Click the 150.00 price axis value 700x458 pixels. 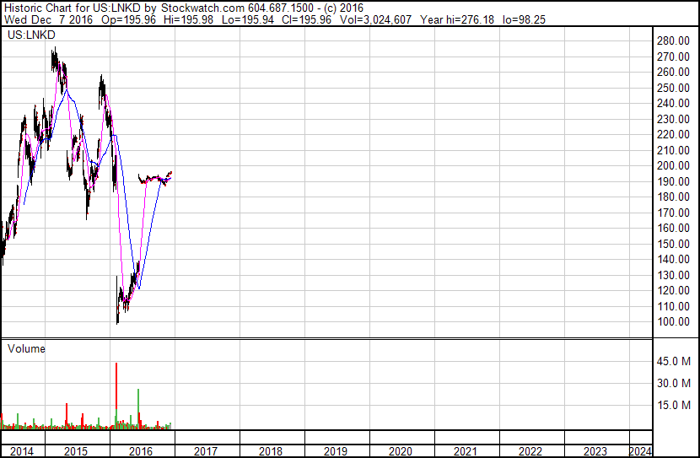point(673,244)
